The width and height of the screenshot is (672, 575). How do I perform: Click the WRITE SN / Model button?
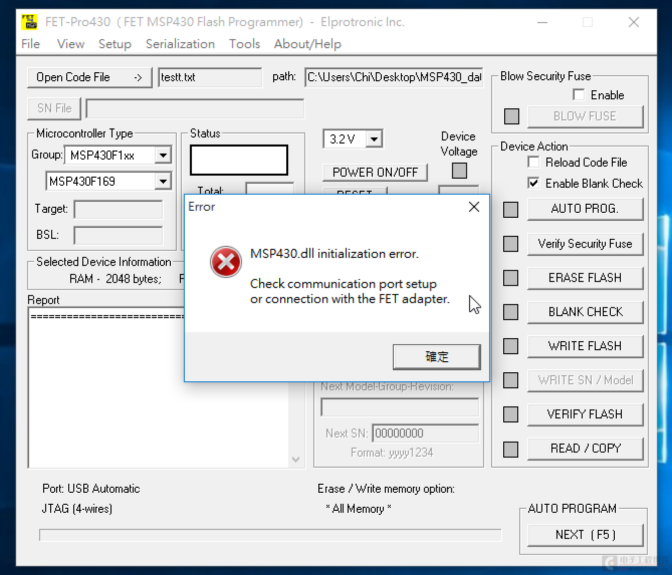pos(585,380)
